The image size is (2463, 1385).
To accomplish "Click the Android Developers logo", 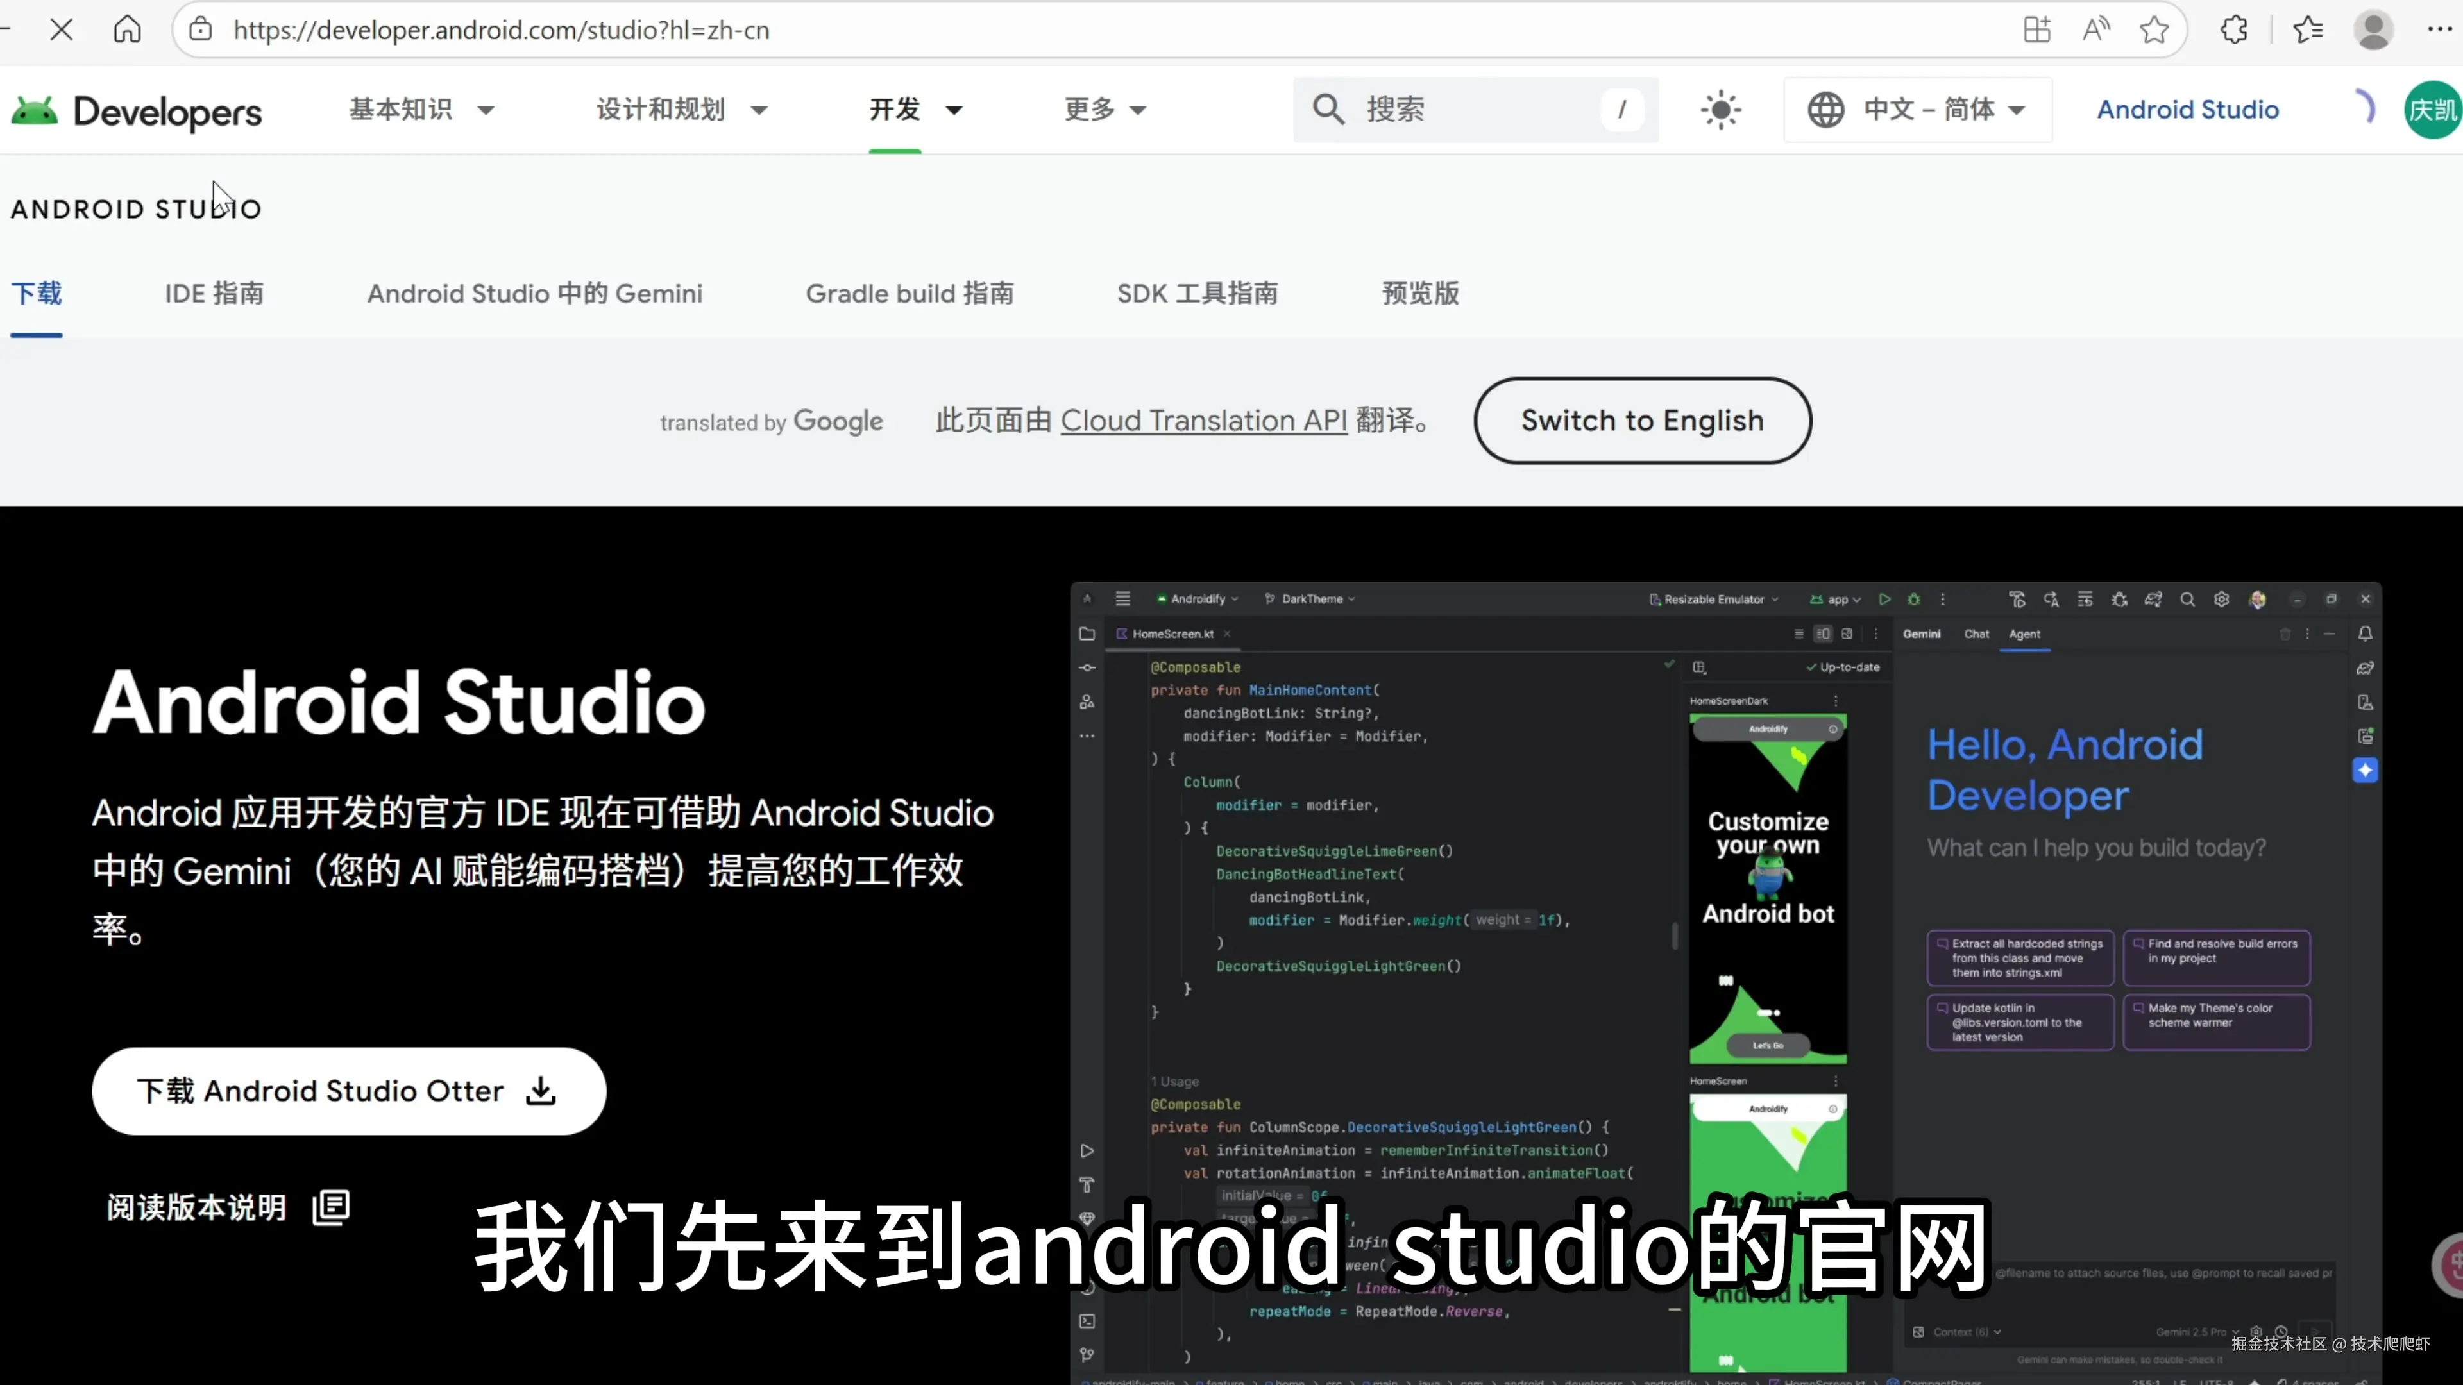I will (x=136, y=111).
